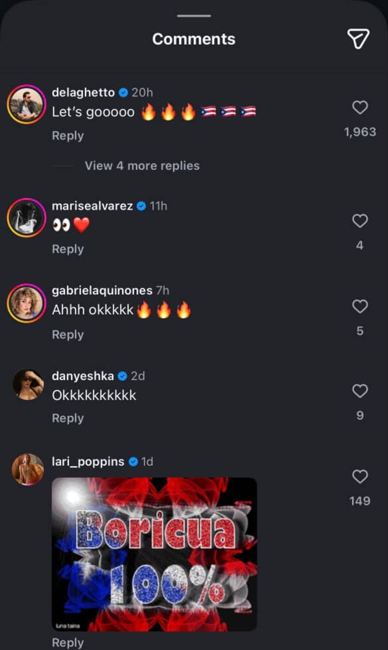
Task: Like gabrielaquinones's comment heart icon
Action: pos(360,306)
